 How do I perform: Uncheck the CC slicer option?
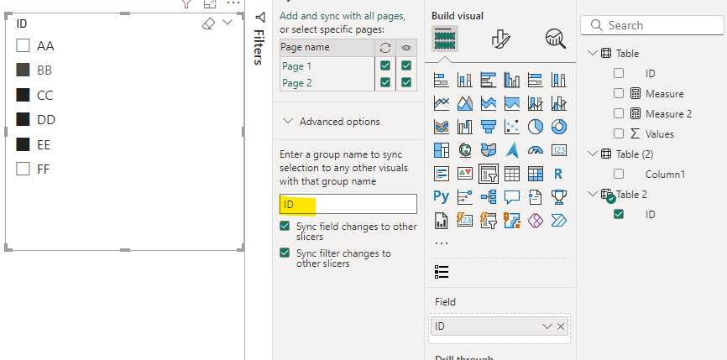click(23, 95)
